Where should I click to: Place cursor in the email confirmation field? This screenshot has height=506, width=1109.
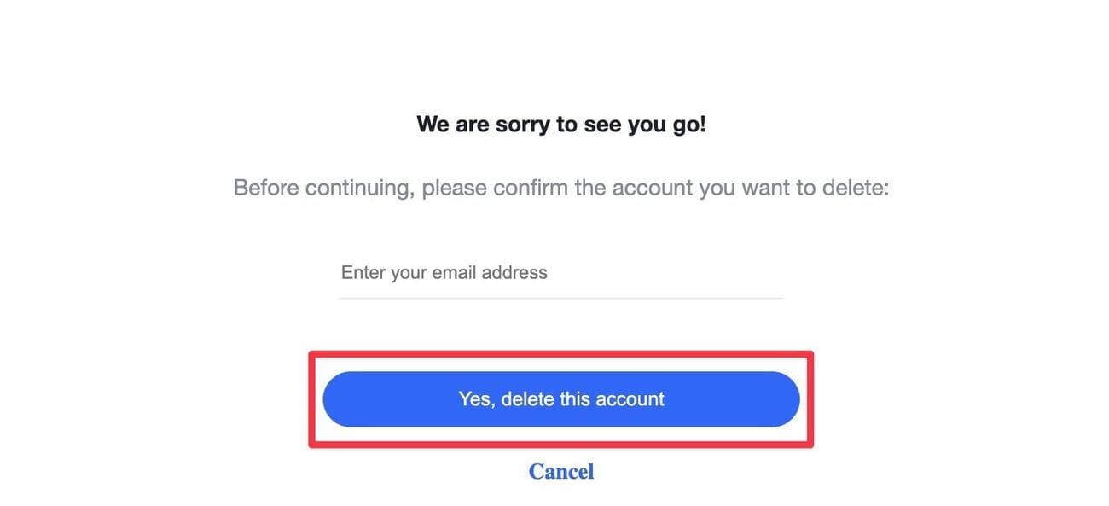(560, 273)
